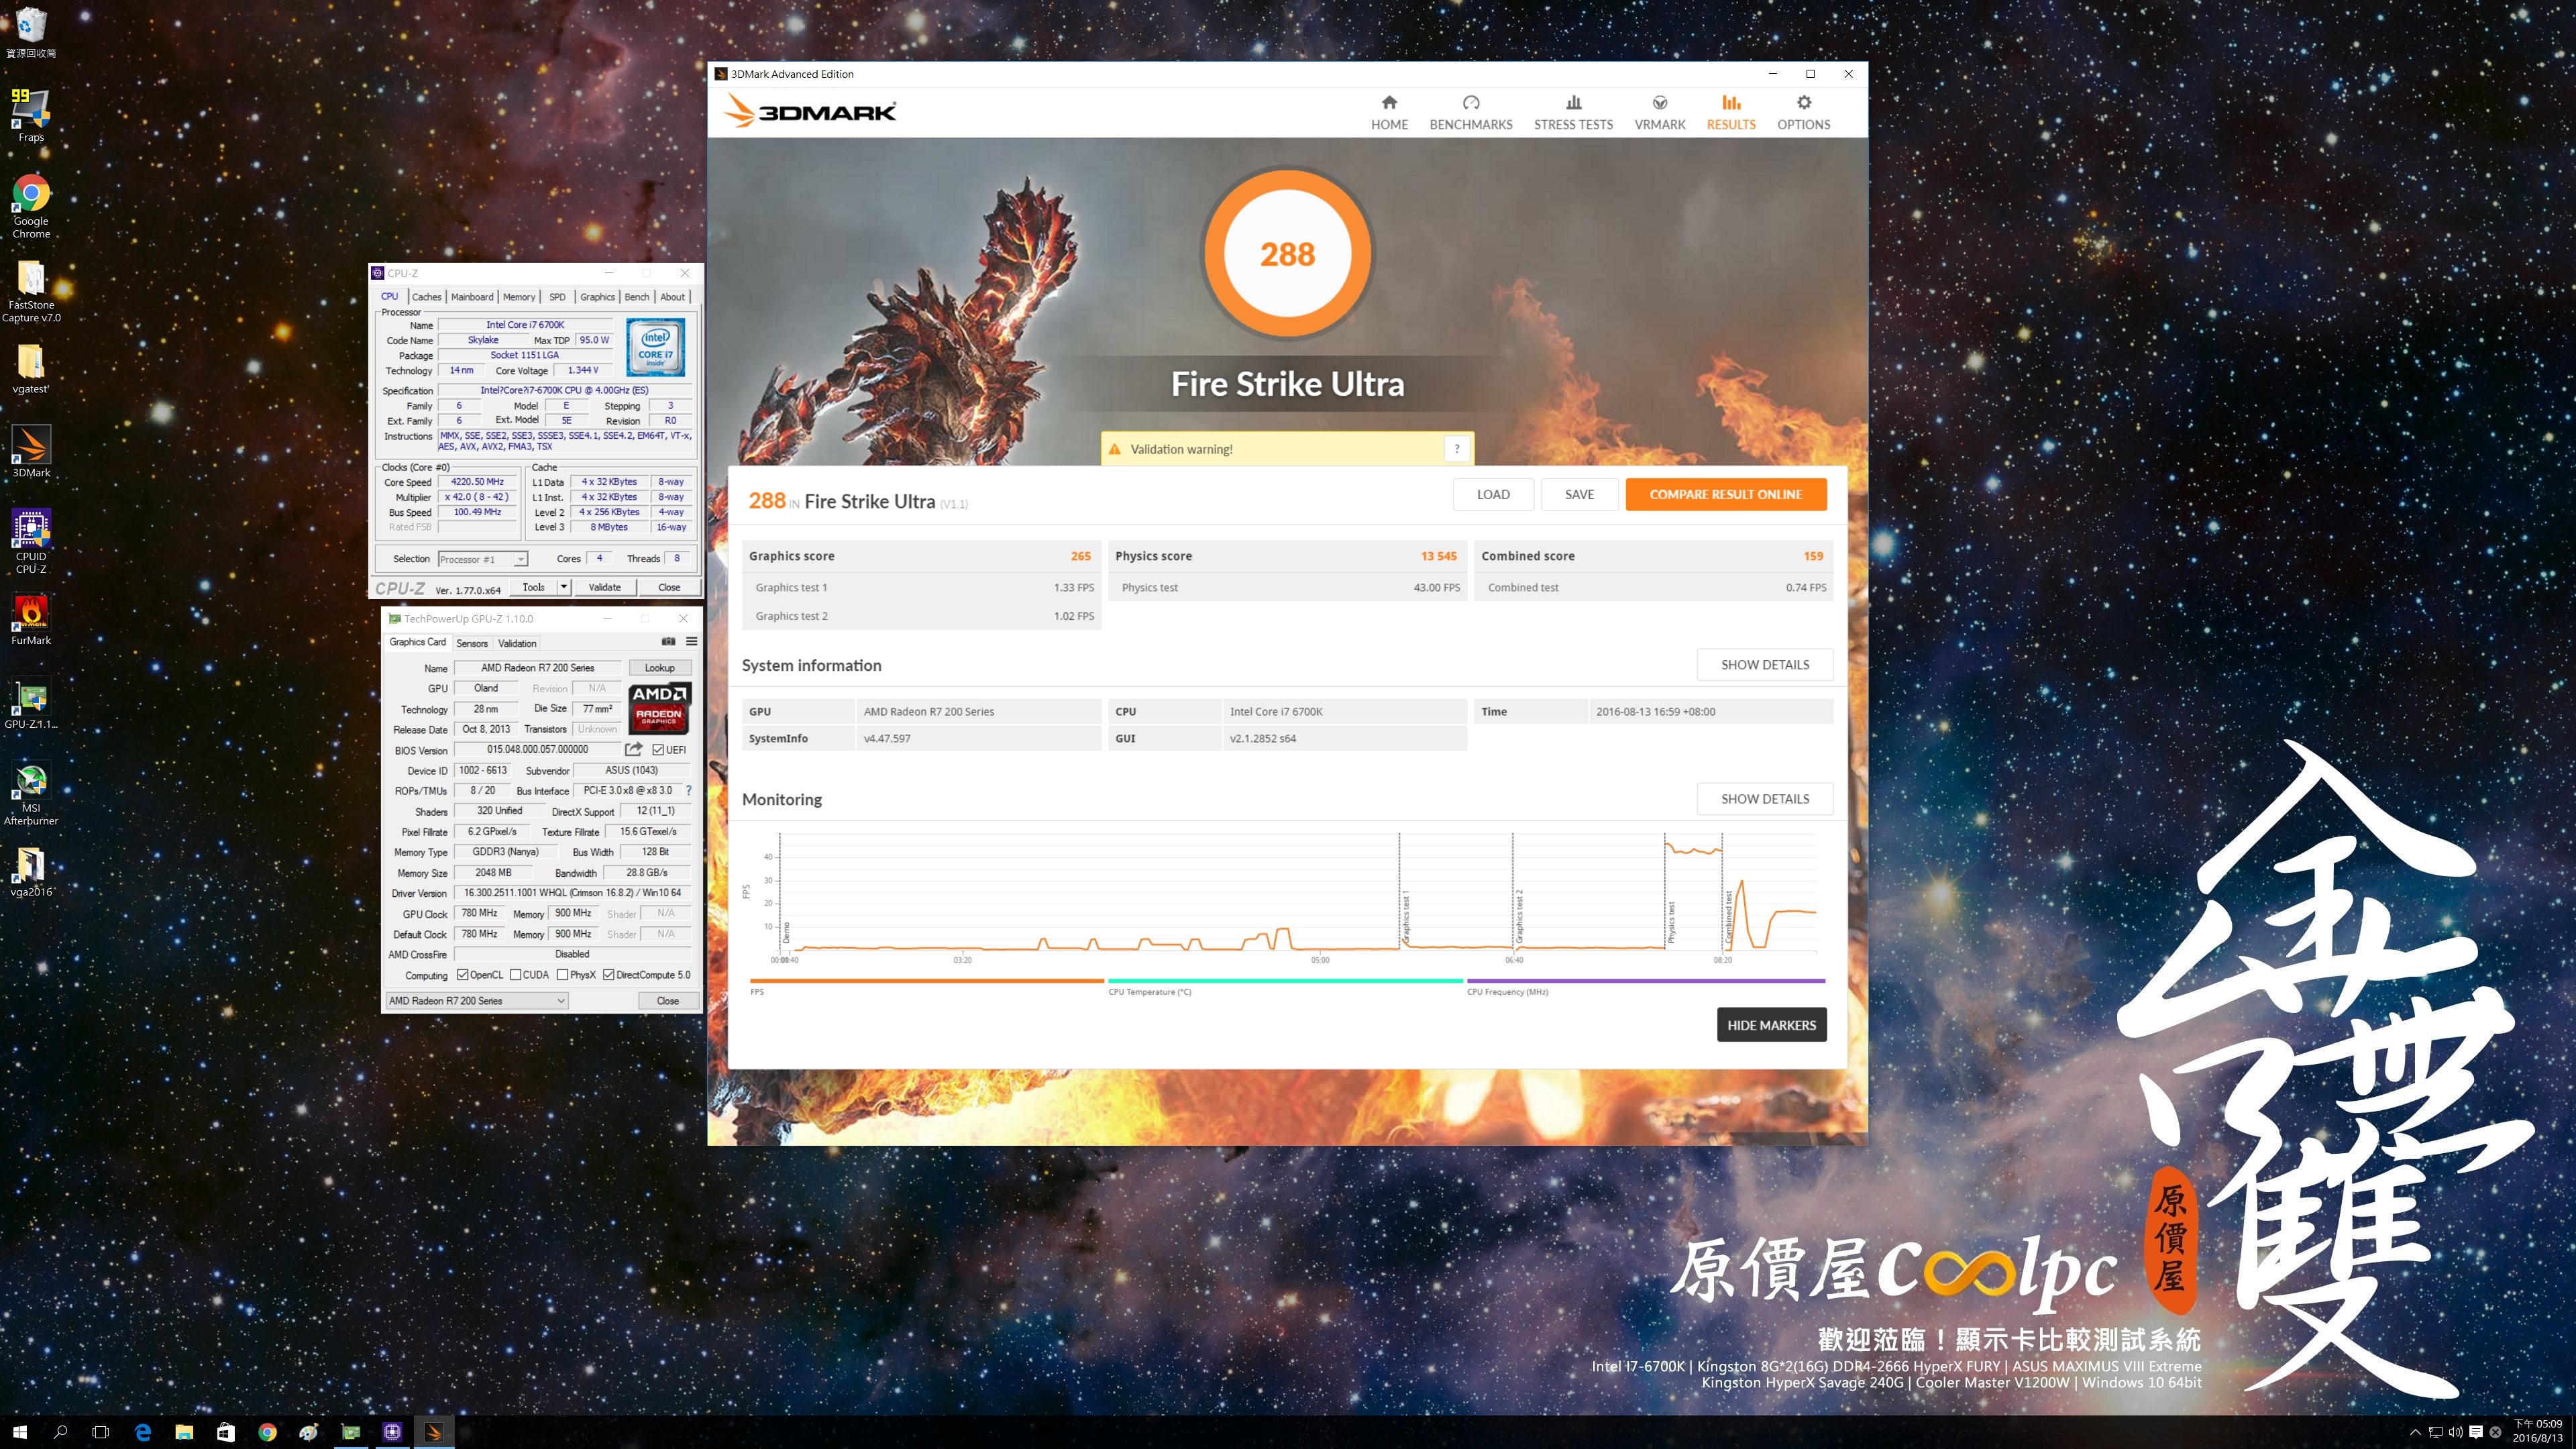Screen dimensions: 2576x1449
Task: Launch MSI Afterburner from the desktop
Action: (31, 794)
